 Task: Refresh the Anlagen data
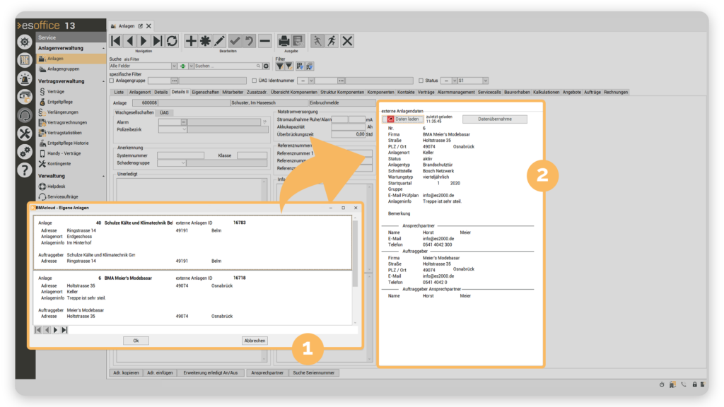pyautogui.click(x=172, y=41)
